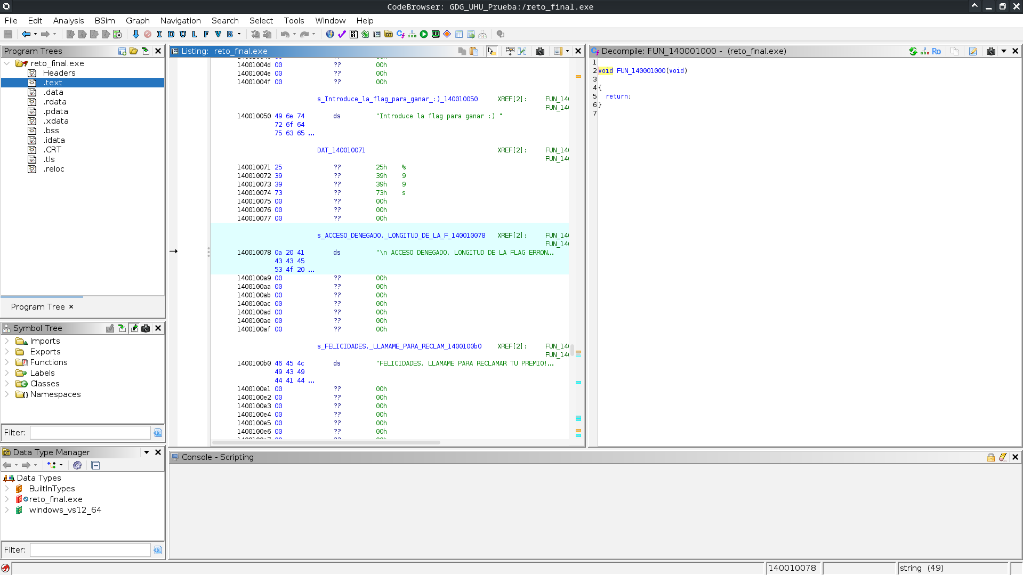The height and width of the screenshot is (575, 1023).
Task: Click the Data Type Manager Filter field
Action: click(x=90, y=550)
